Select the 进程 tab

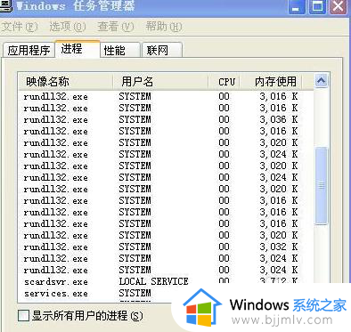coord(78,49)
